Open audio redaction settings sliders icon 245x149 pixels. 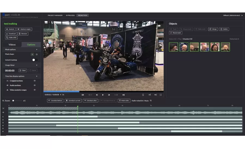point(151,101)
